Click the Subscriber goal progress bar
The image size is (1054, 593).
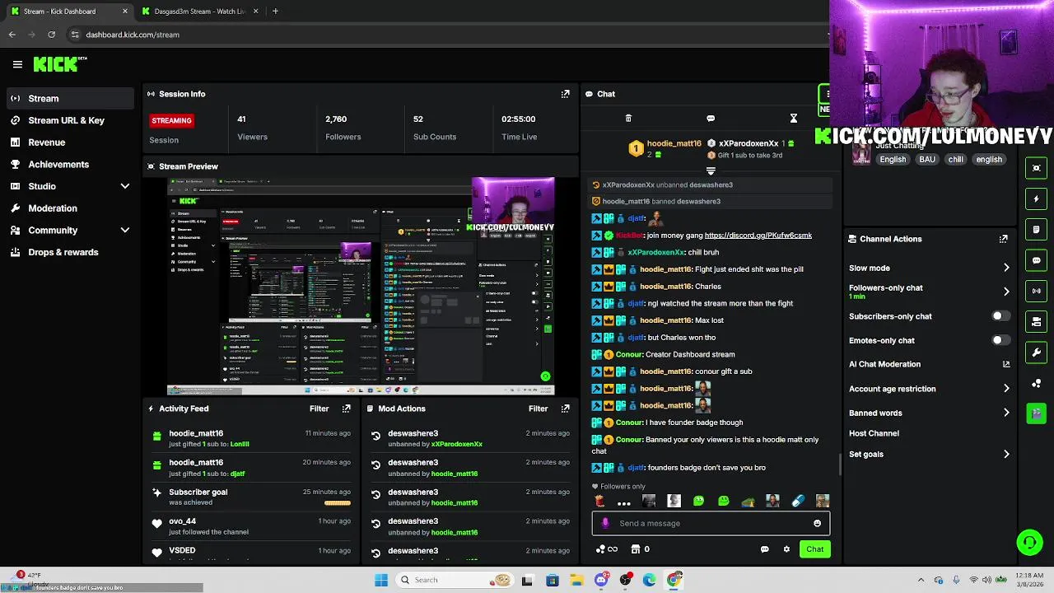[x=338, y=502]
